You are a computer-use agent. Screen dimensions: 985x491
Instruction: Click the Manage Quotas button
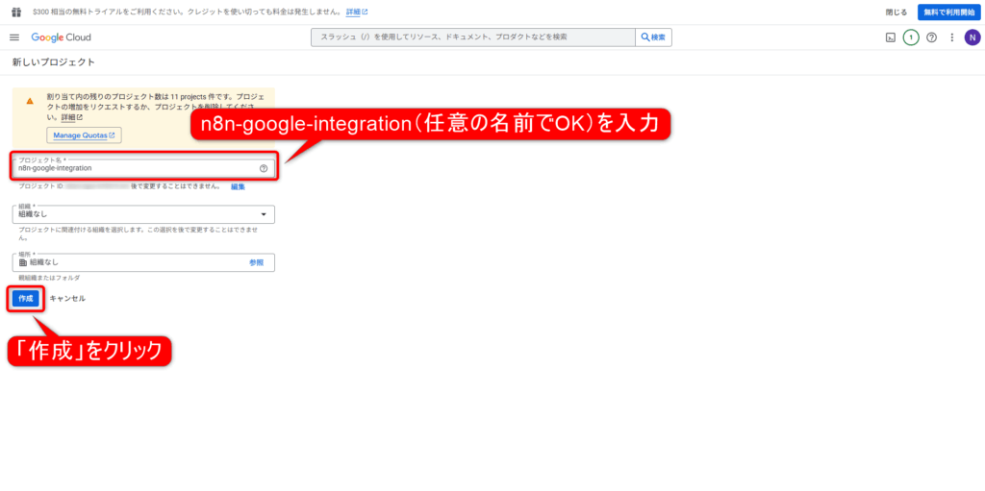[84, 135]
